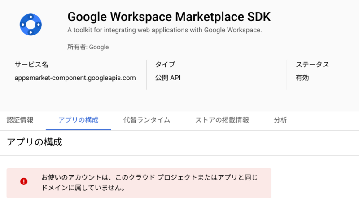
Task: Open the 認証情報 tab
Action: pyautogui.click(x=20, y=120)
